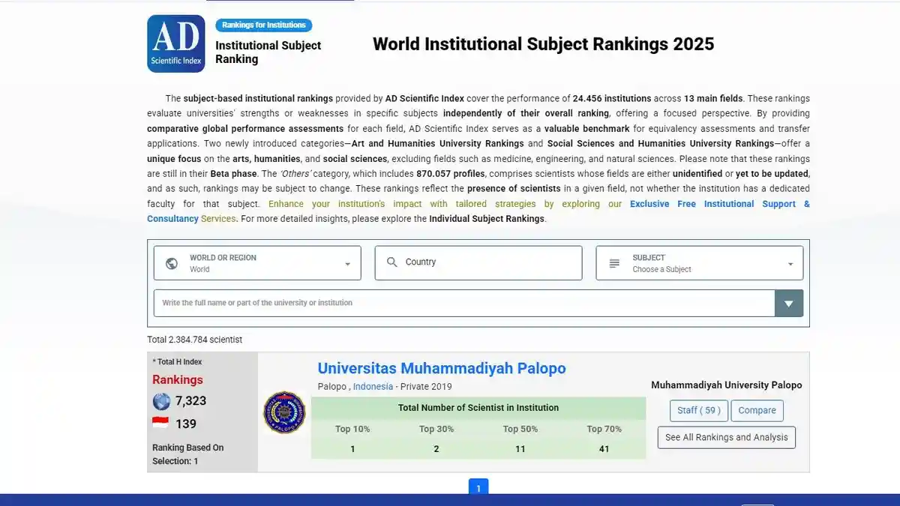Open the Subject dropdown arrow
Image resolution: width=900 pixels, height=506 pixels.
[x=790, y=264]
